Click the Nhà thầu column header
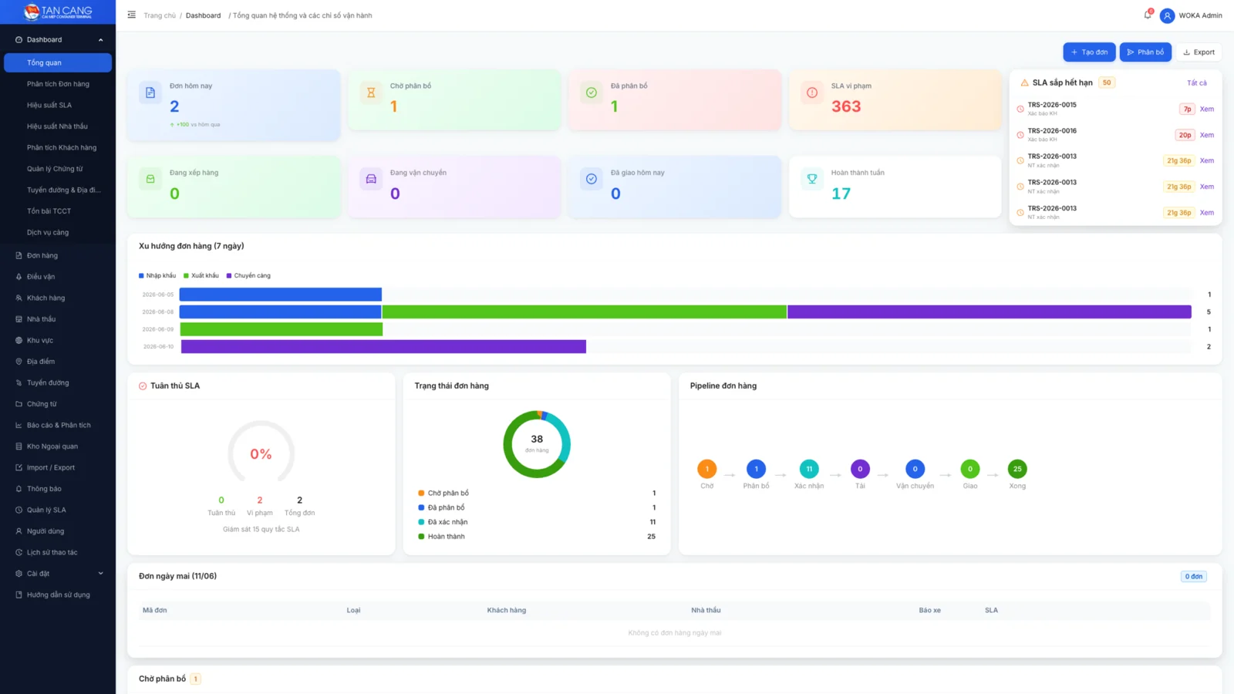Screen dimensions: 1234x694 (x=706, y=610)
